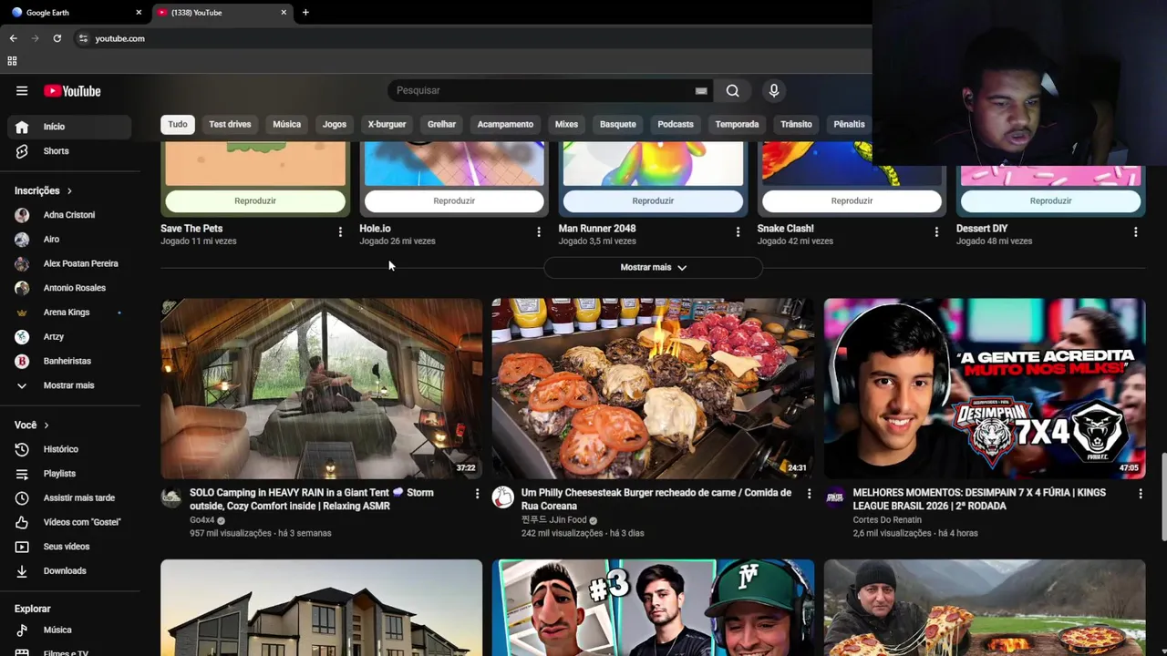Close the Google Earth tab

139,13
